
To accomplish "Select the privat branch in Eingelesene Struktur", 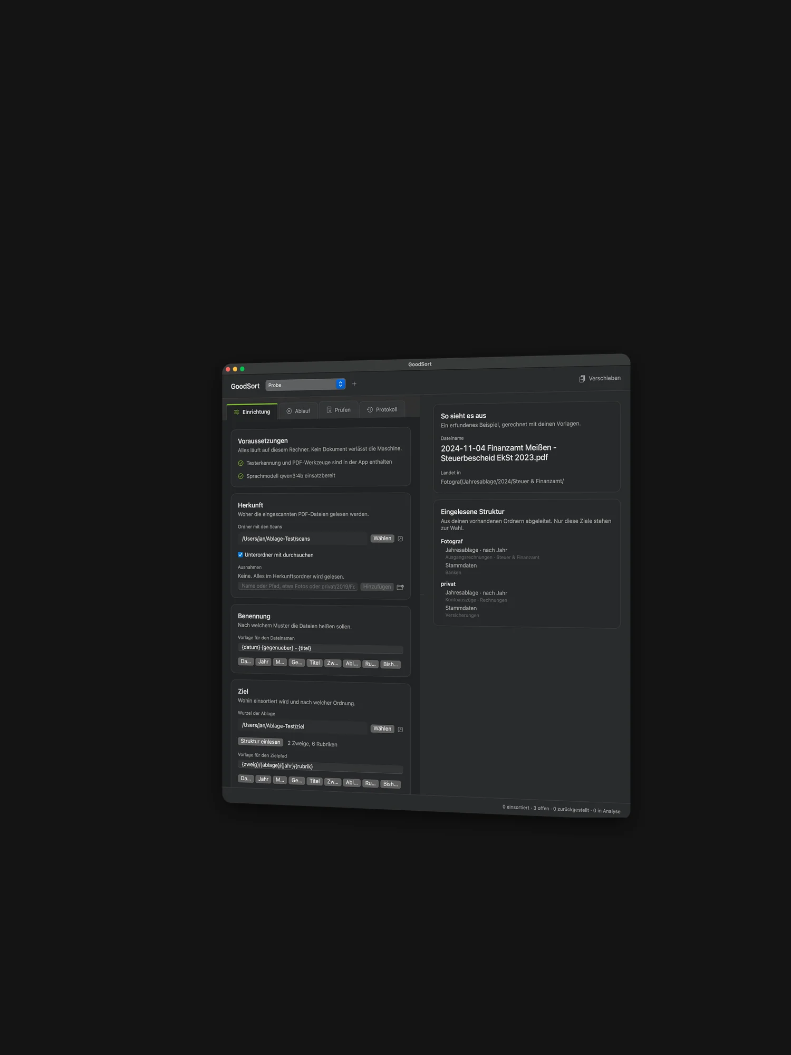I will [x=448, y=584].
